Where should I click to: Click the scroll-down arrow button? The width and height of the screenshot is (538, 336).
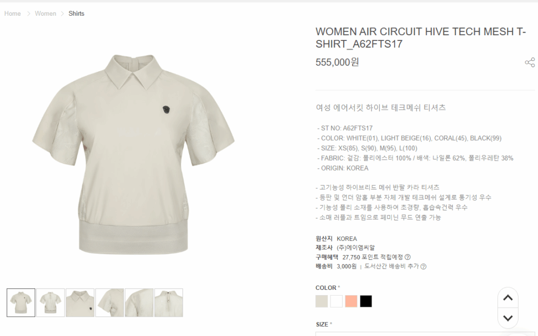(x=508, y=318)
